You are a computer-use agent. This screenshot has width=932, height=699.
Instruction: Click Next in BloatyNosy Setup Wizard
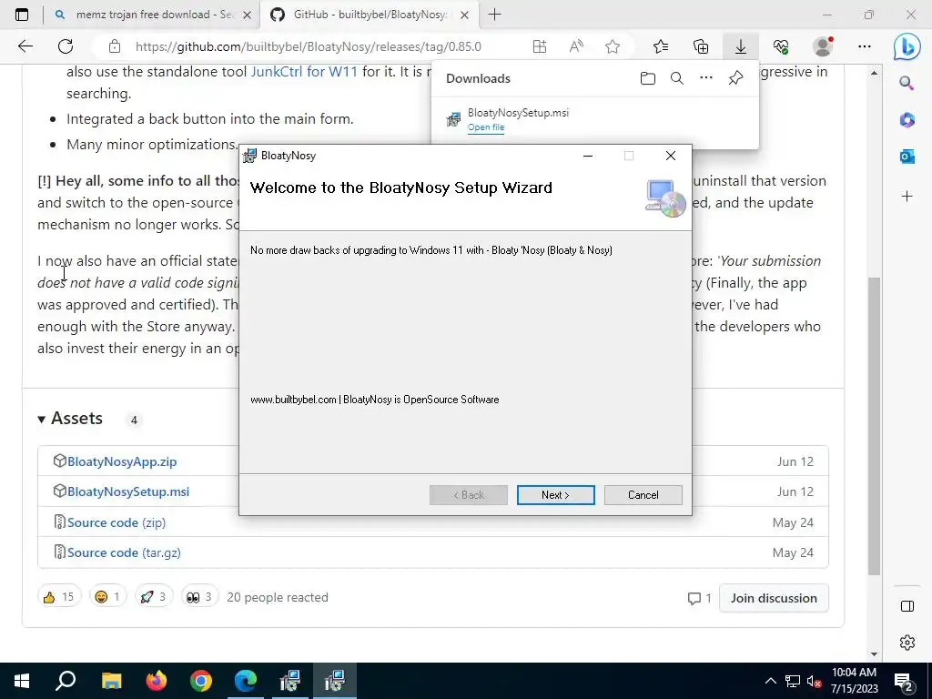(556, 495)
